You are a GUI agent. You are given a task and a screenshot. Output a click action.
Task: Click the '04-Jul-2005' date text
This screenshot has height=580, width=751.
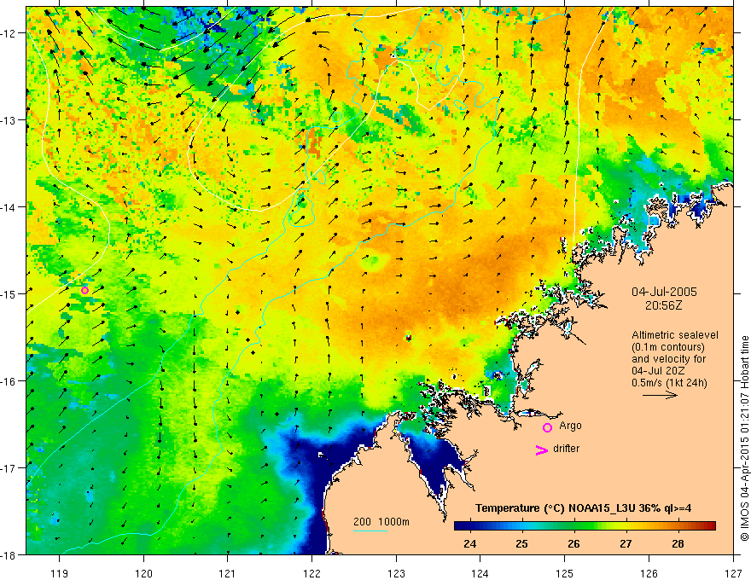[x=664, y=292]
